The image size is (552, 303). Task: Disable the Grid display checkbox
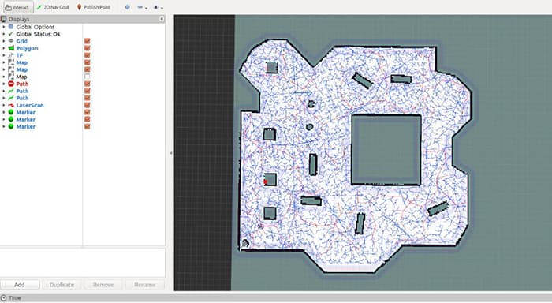point(88,41)
